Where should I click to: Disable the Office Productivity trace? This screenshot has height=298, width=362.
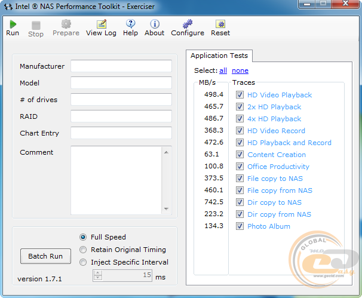click(240, 167)
